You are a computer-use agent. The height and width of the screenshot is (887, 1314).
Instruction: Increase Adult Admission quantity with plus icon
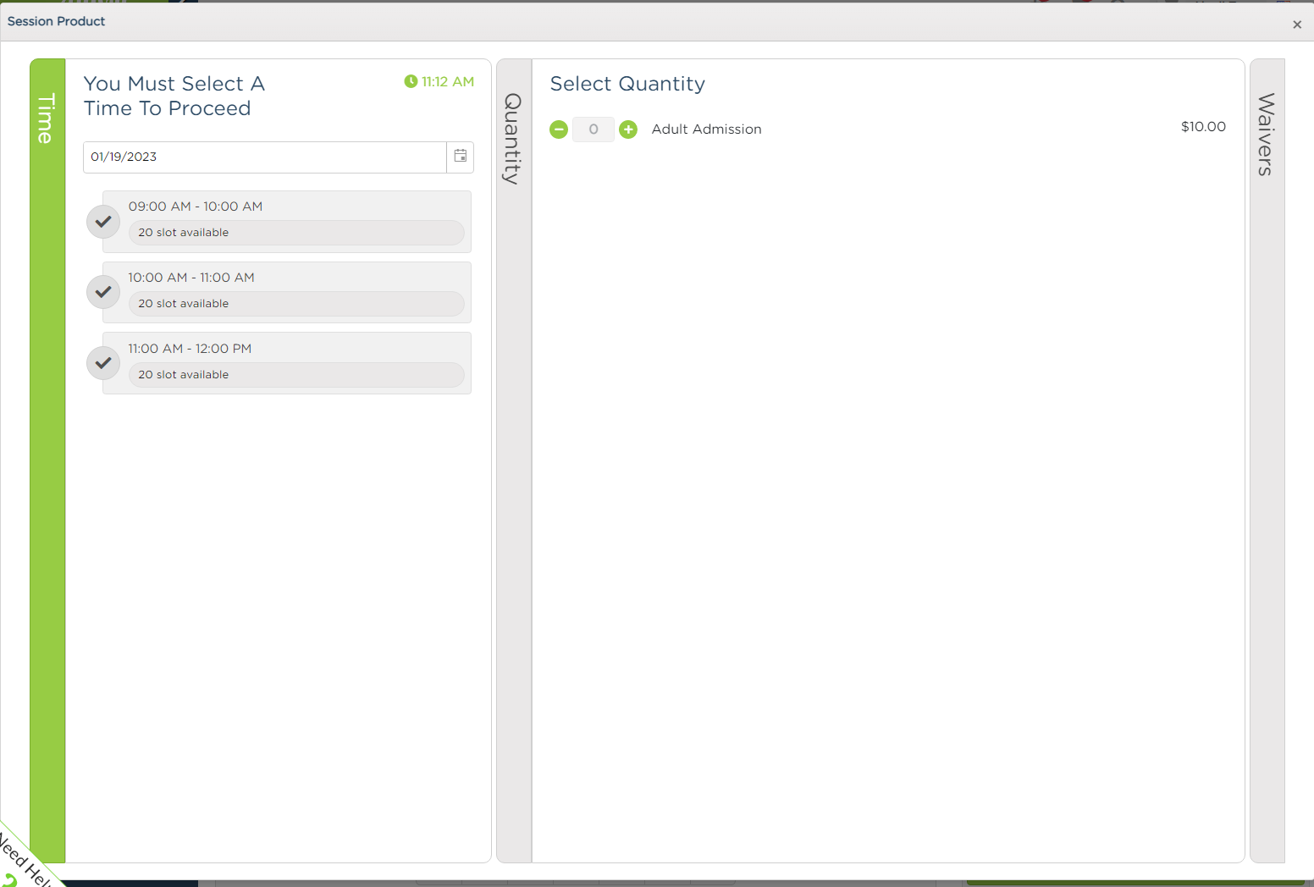(x=628, y=129)
